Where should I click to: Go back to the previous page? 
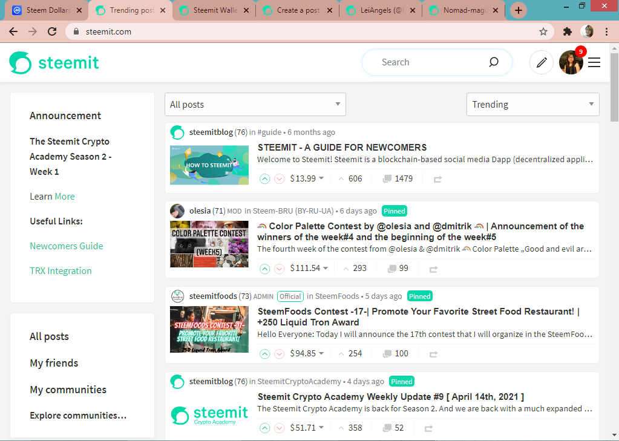(x=13, y=31)
